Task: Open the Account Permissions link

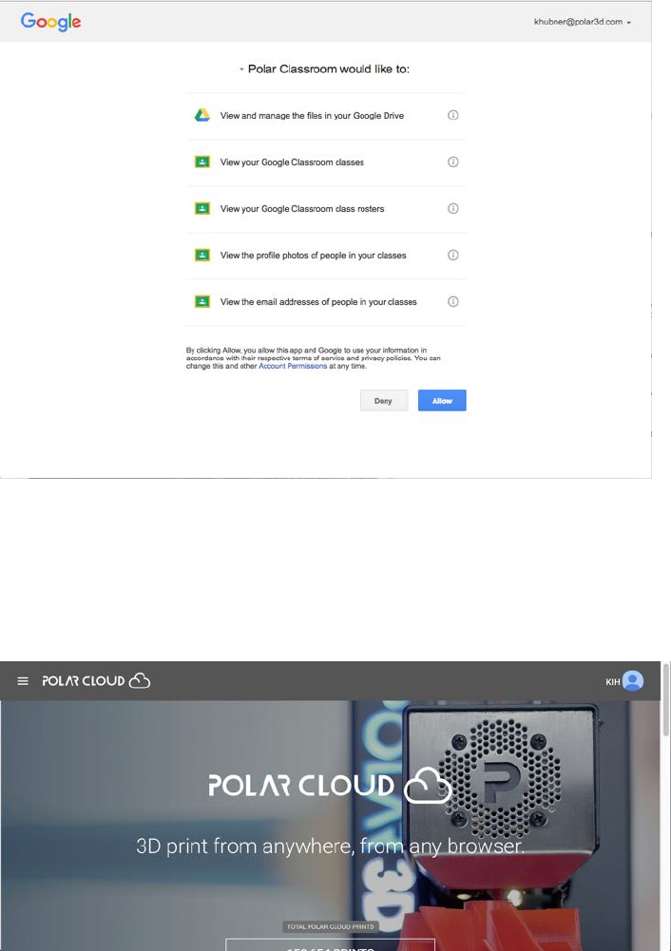Action: [293, 367]
